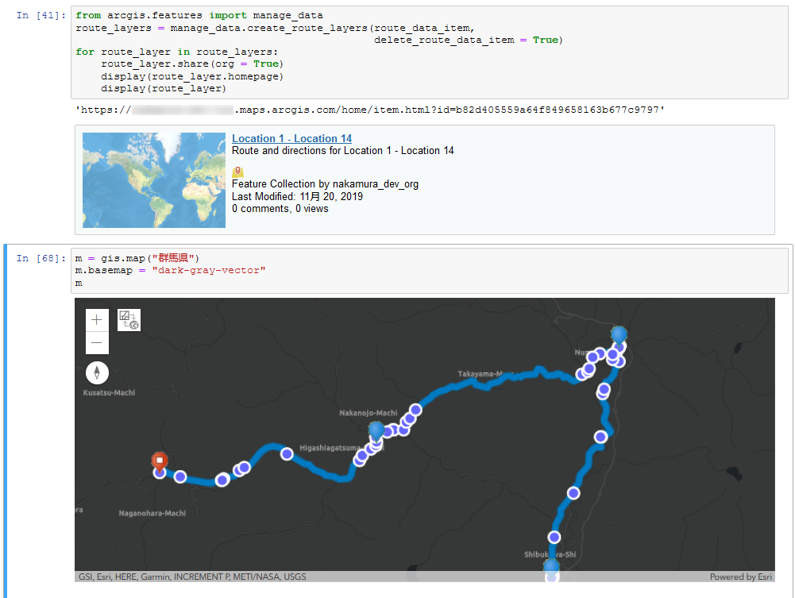Click the item homepage URL output text

pyautogui.click(x=370, y=110)
